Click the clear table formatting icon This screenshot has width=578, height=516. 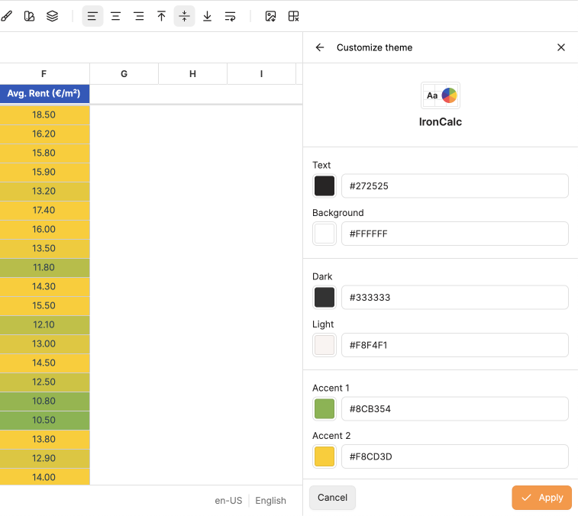tap(293, 16)
